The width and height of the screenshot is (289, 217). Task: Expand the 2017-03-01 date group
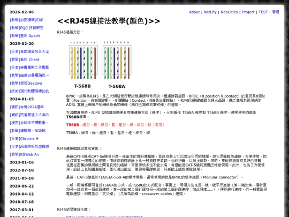click(22, 210)
